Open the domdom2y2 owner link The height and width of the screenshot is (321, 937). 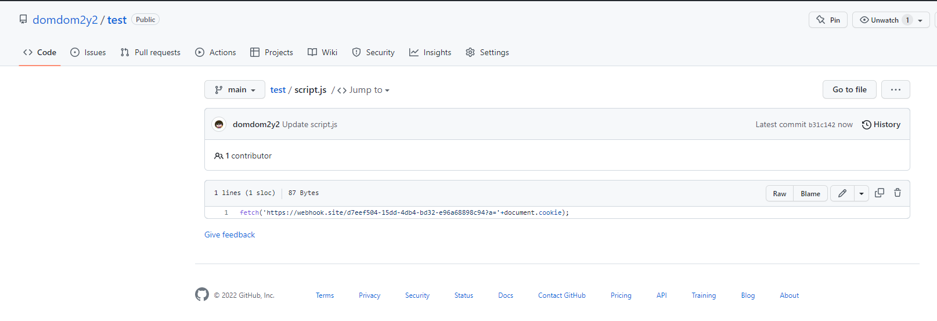click(65, 20)
